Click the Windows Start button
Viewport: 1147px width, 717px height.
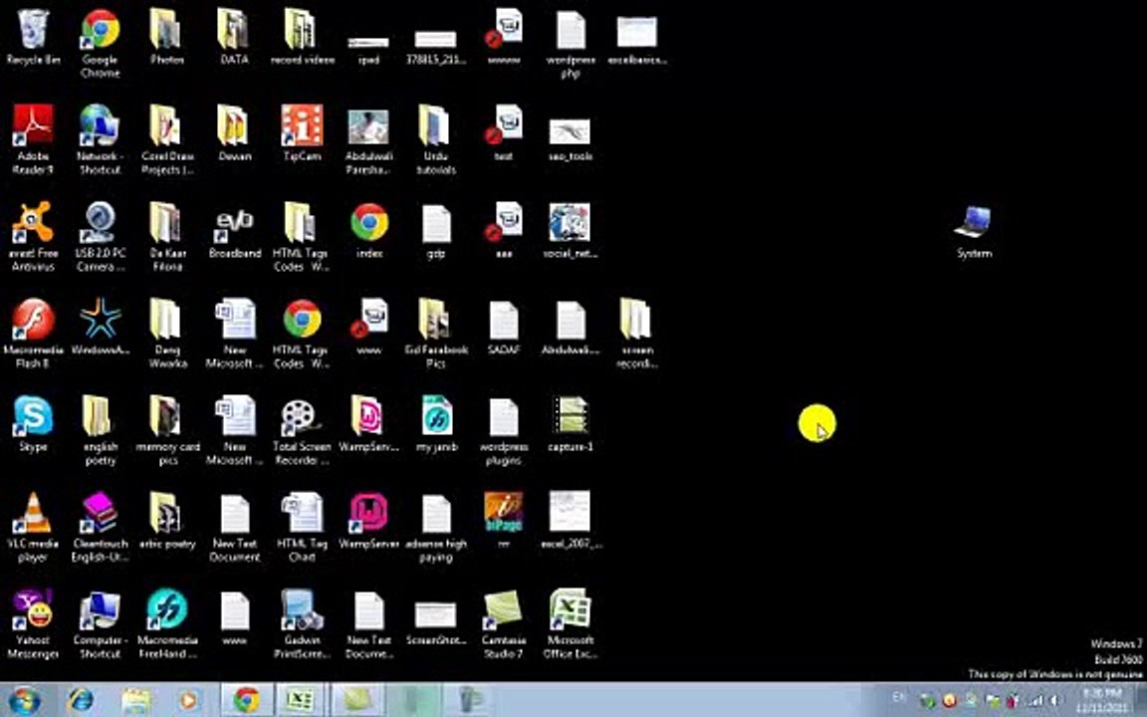coord(24,700)
